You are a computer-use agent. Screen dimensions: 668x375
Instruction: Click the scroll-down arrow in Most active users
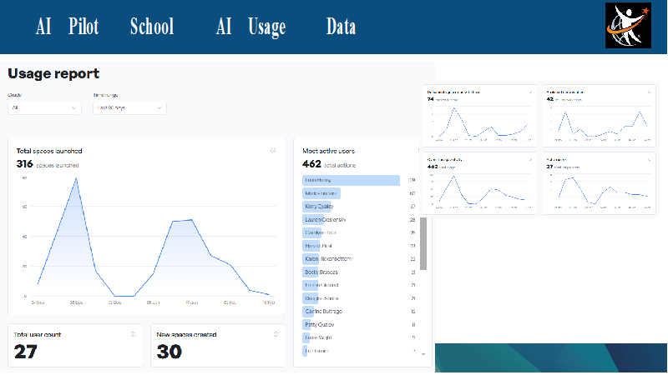[423, 353]
